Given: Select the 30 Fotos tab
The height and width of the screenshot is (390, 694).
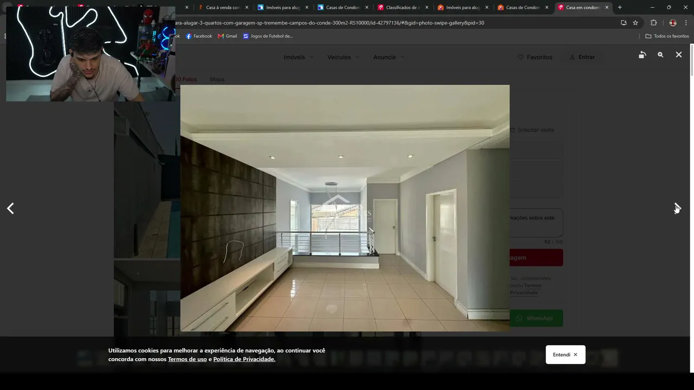Looking at the screenshot, I should [185, 79].
